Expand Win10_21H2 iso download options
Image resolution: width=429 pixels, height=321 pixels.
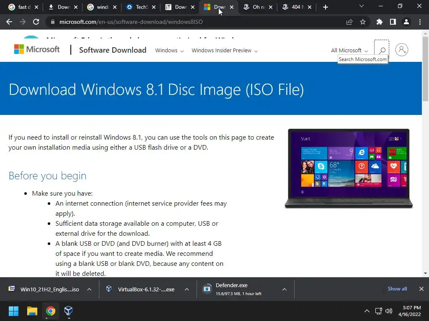[x=89, y=289]
